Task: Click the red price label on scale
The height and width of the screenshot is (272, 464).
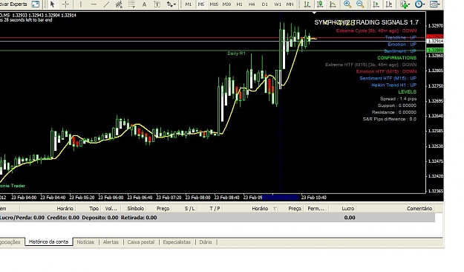Action: [435, 36]
